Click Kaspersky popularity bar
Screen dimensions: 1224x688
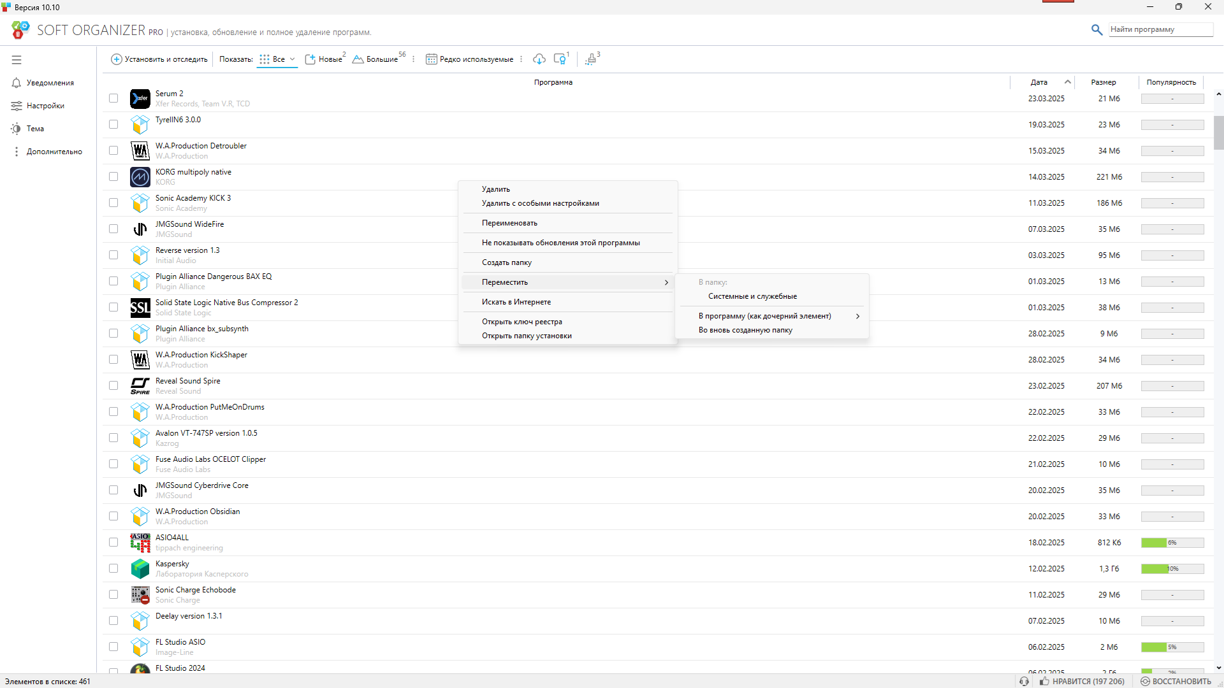tap(1172, 569)
